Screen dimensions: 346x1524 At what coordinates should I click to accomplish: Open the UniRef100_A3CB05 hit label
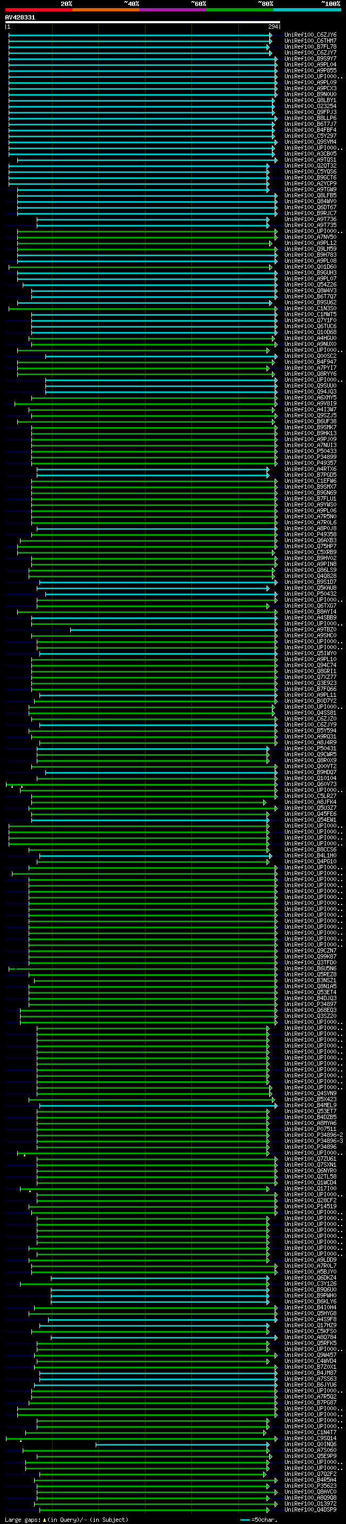click(310, 154)
